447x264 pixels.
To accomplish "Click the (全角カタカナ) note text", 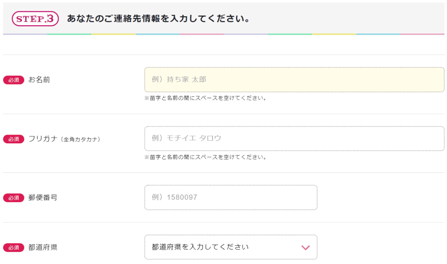I will point(81,139).
